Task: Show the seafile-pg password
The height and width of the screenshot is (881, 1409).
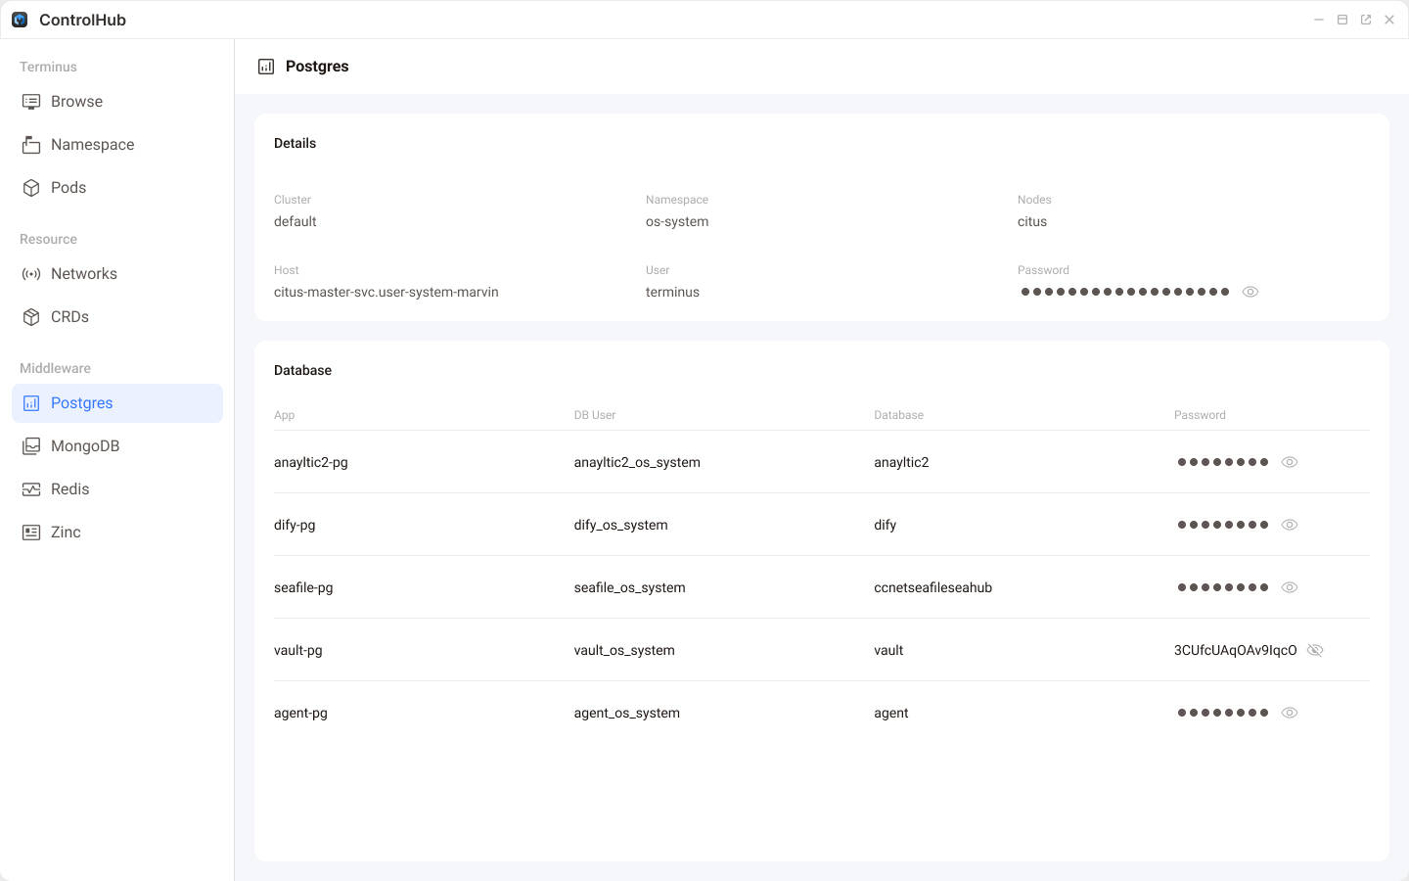Action: tap(1289, 586)
